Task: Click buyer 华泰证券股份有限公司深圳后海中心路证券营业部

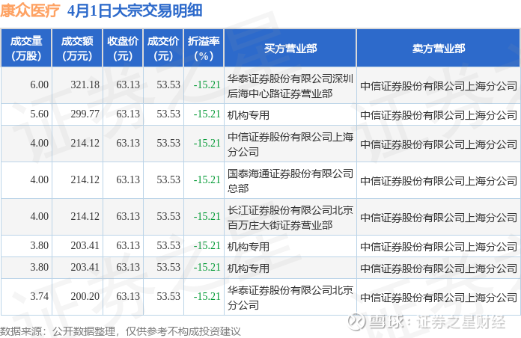Action: point(290,86)
